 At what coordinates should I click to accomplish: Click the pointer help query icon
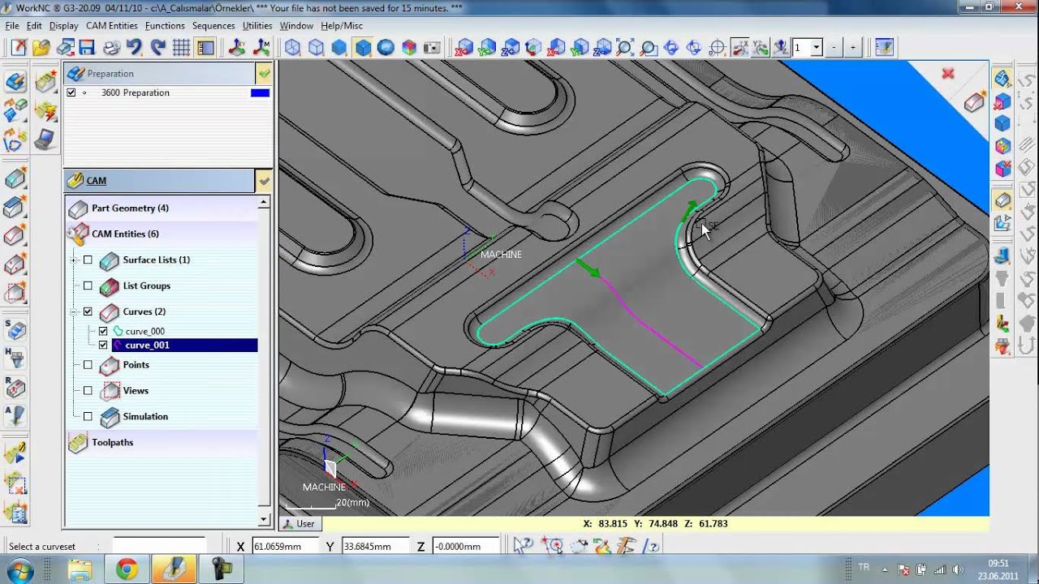524,546
